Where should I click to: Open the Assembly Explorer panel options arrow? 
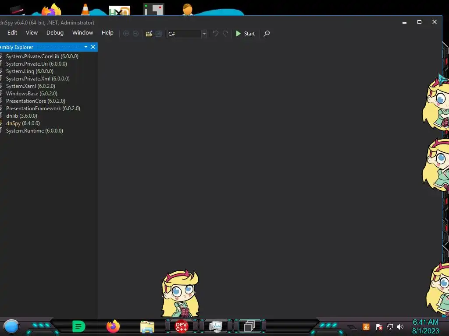pyautogui.click(x=86, y=47)
